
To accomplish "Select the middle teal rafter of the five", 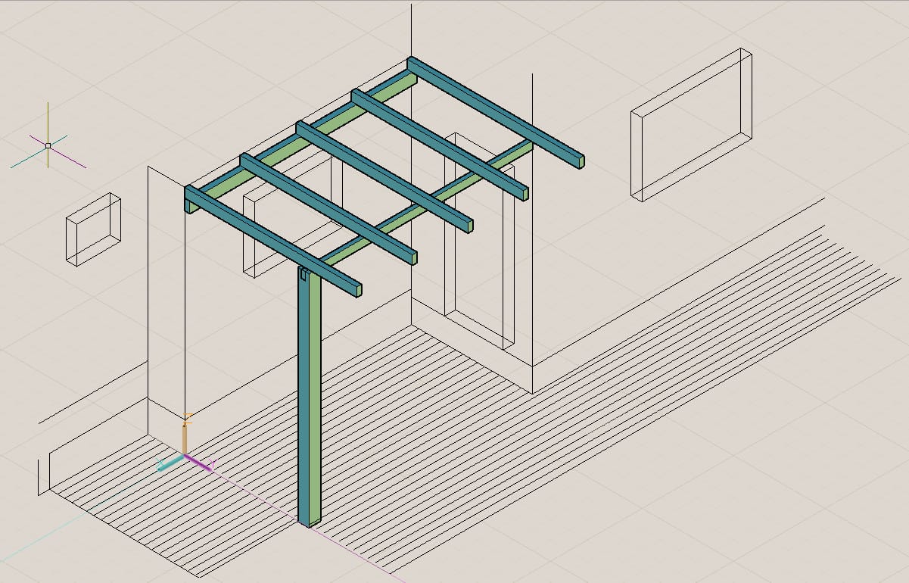I will [384, 176].
